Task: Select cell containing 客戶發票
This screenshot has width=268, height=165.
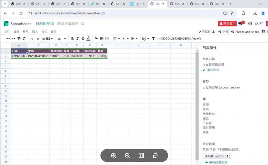Action: (77, 56)
